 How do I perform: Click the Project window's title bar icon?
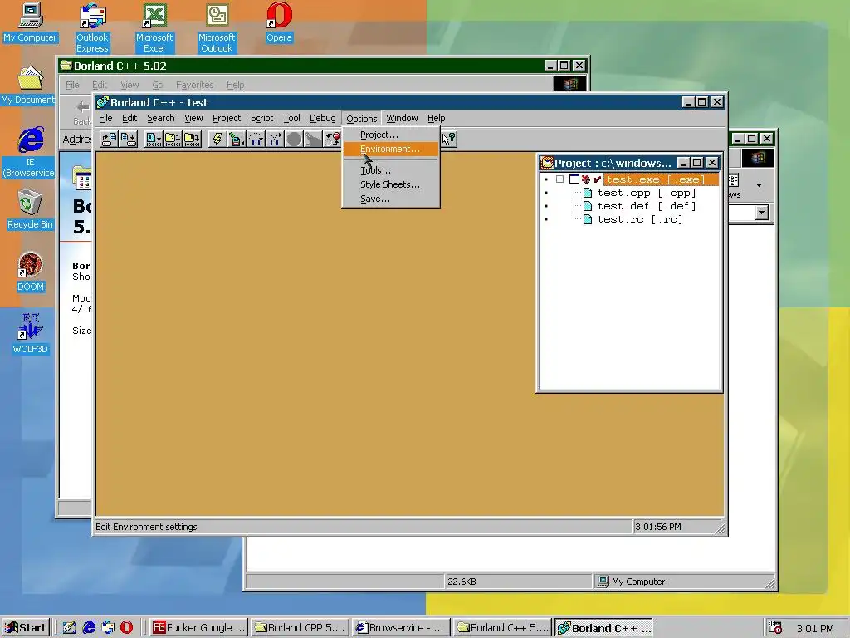pos(546,163)
